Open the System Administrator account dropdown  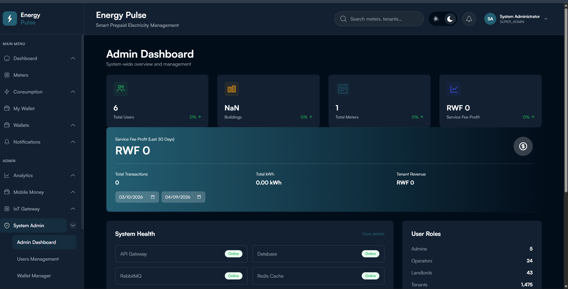546,19
